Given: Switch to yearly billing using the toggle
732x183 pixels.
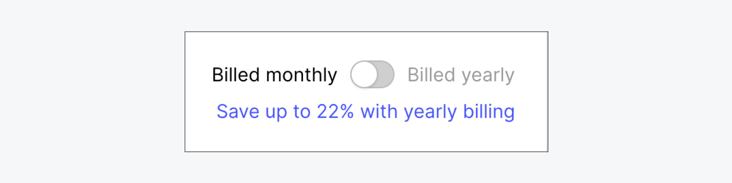Looking at the screenshot, I should click(372, 75).
